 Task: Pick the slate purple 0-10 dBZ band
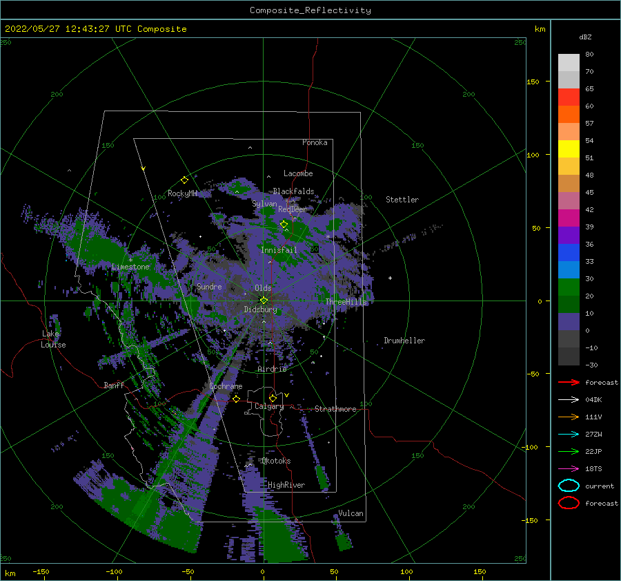click(569, 322)
